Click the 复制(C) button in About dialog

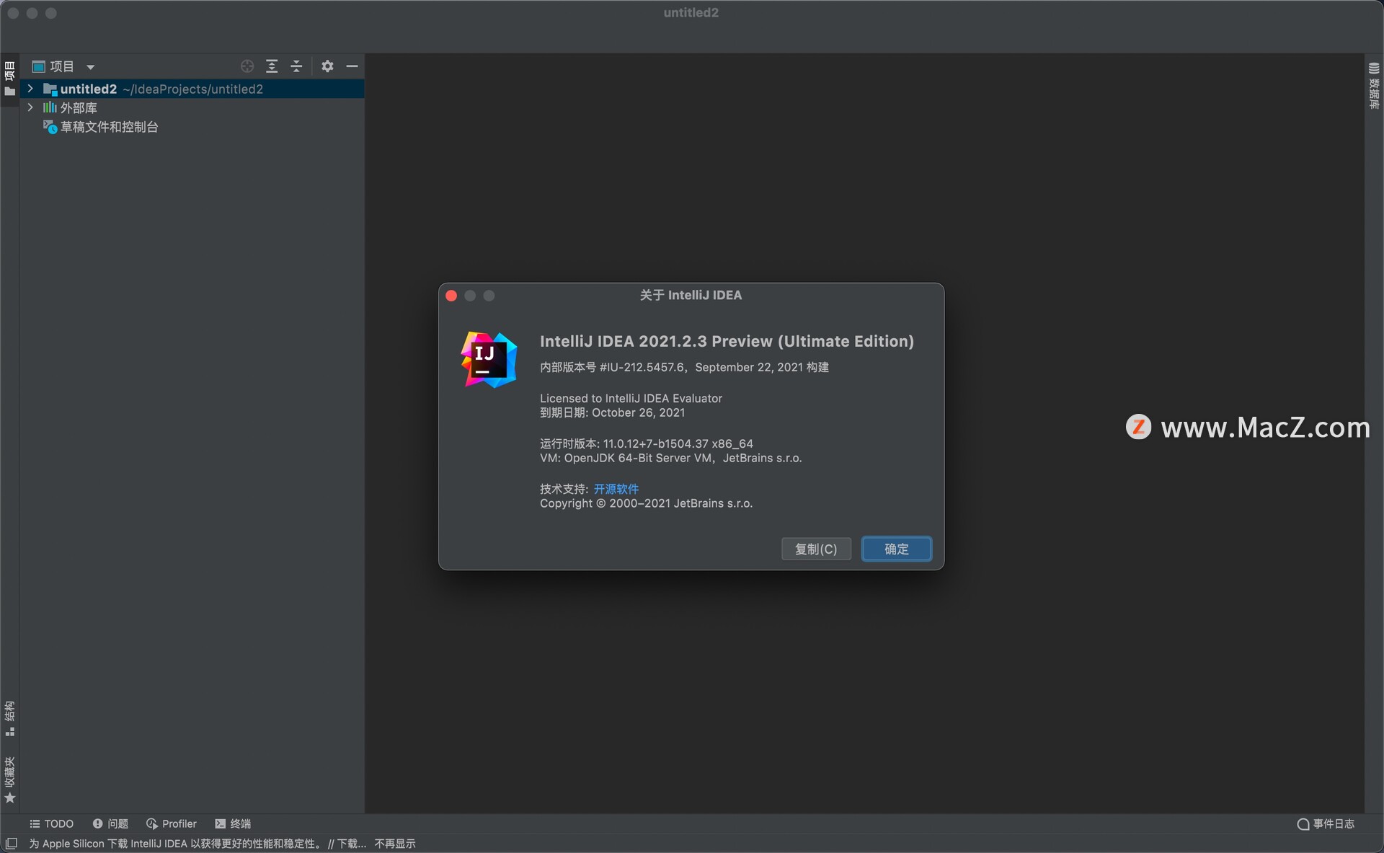(816, 549)
